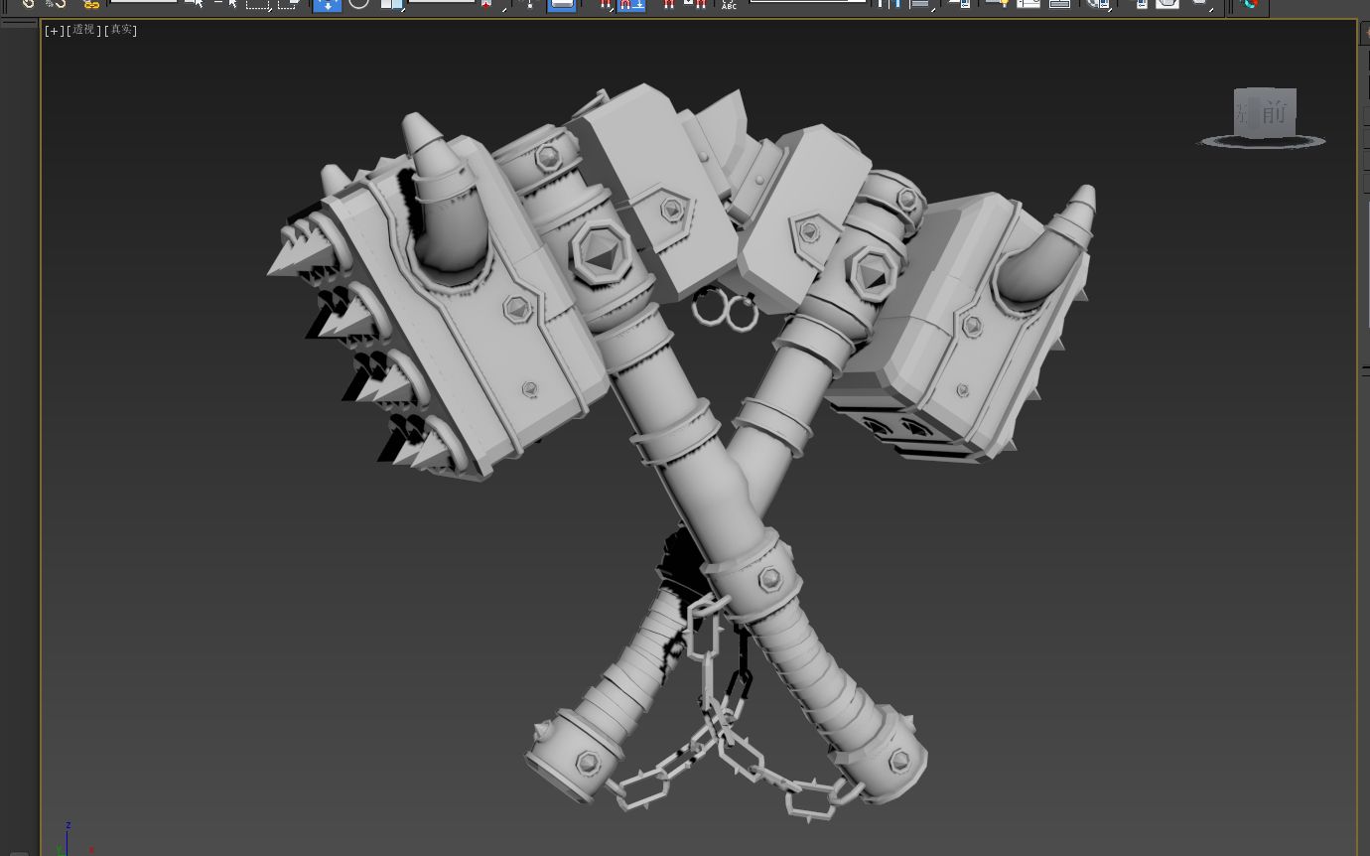
Task: Disable the highlighted Angle Snap toggle
Action: 630,4
